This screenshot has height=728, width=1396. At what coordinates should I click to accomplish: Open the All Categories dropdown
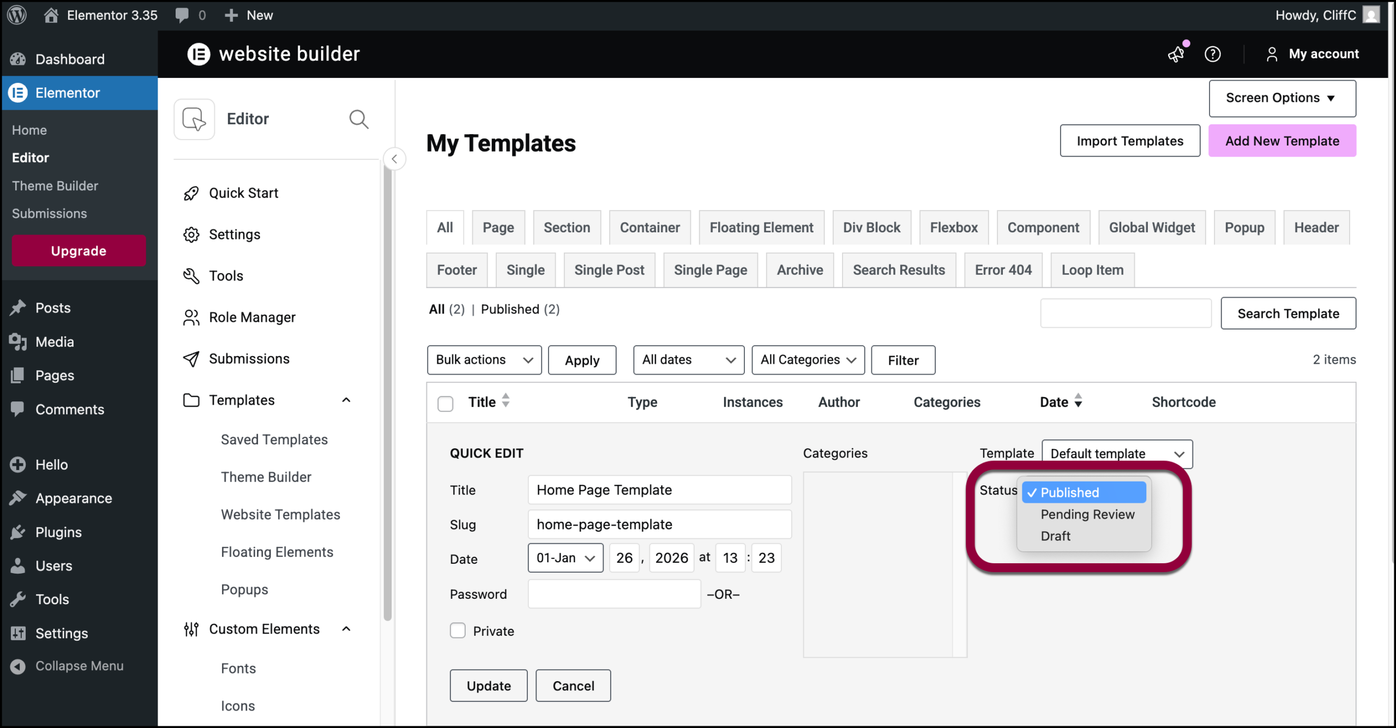(x=808, y=360)
